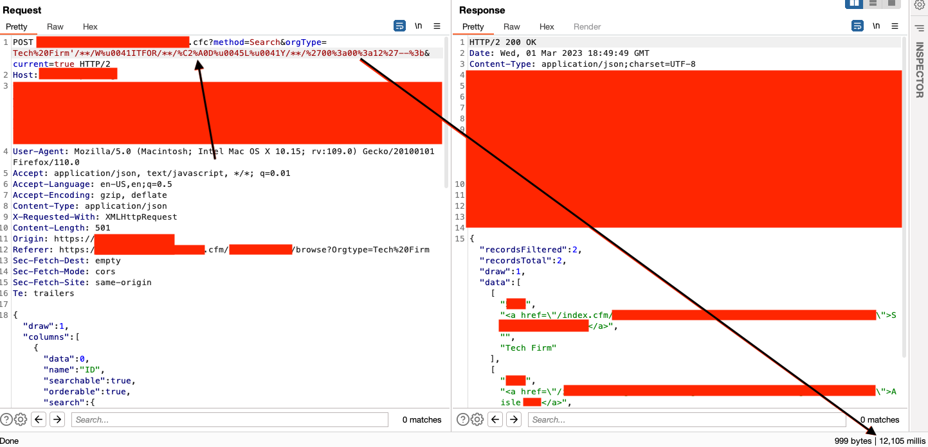
Task: Click the filter lines icon above Inspector
Action: click(919, 28)
